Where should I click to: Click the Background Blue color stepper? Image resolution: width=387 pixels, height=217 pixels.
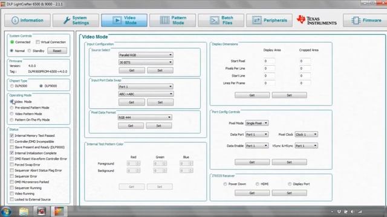186,171
